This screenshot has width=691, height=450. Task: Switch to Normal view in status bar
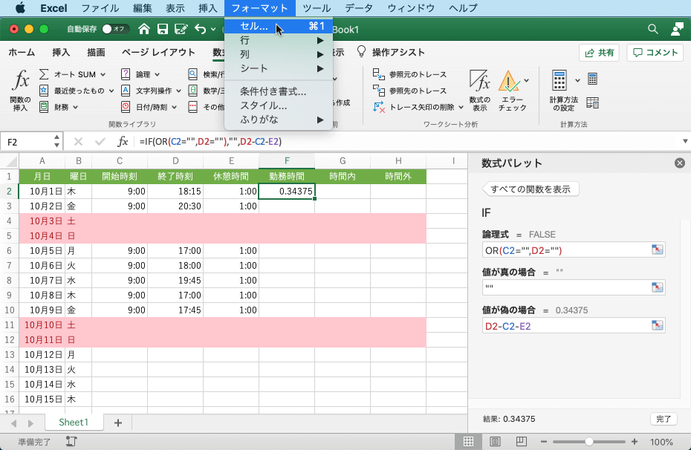468,442
